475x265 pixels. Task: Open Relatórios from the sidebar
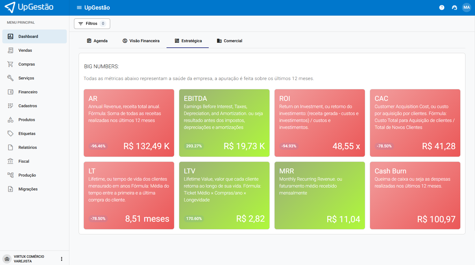click(x=28, y=147)
